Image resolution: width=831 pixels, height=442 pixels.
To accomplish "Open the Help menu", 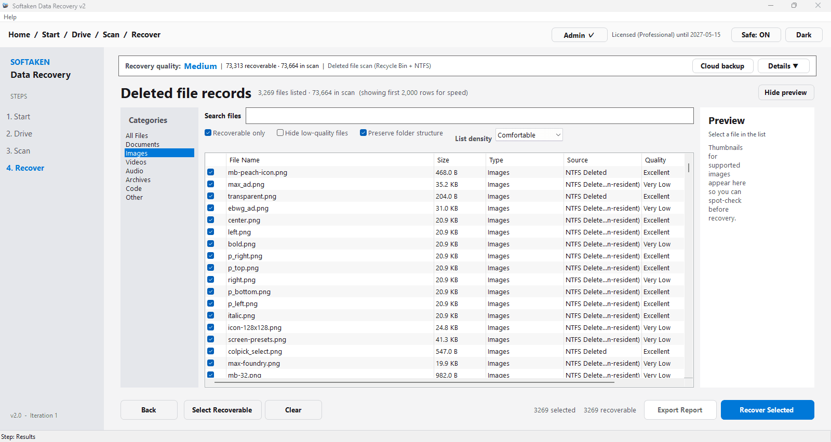I will 10,17.
